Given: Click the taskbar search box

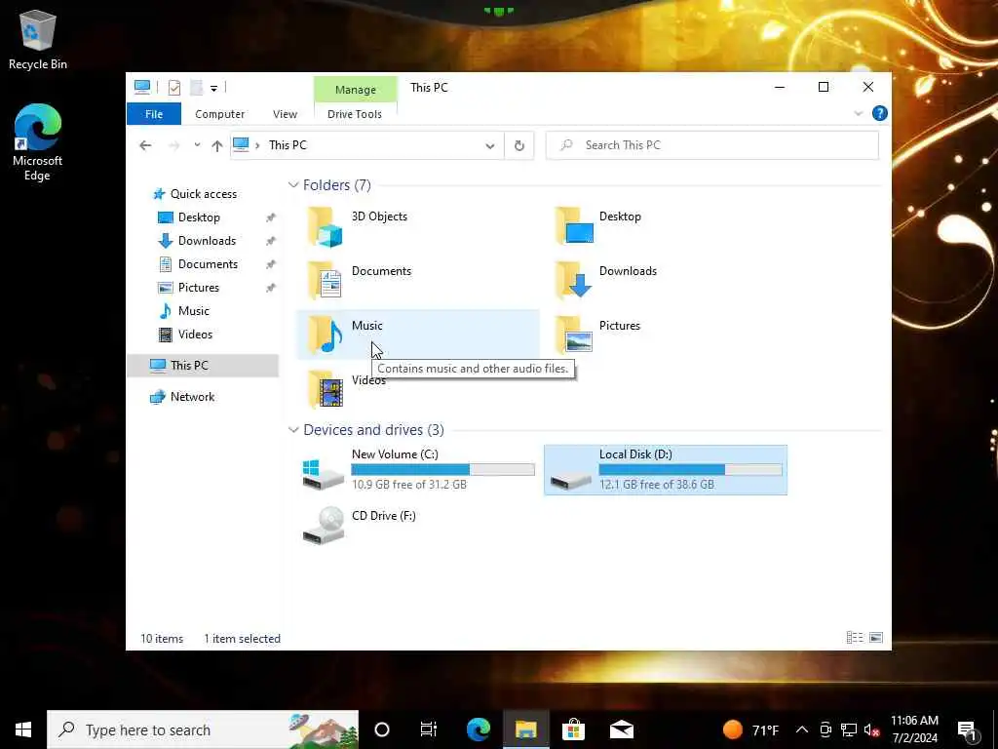Looking at the screenshot, I should [203, 729].
